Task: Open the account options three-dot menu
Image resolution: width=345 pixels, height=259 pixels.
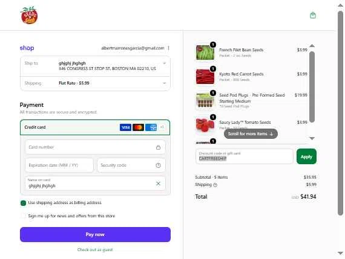Action: tap(168, 48)
